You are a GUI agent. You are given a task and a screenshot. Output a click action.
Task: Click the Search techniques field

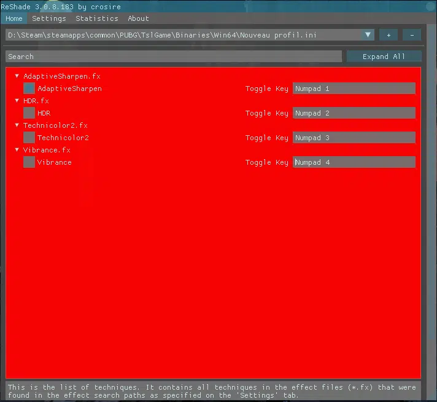pos(173,57)
